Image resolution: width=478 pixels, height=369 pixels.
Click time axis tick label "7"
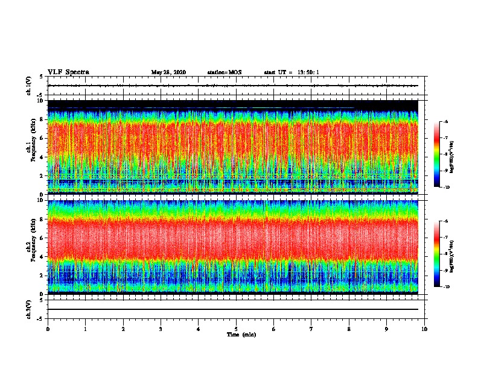[311, 329]
